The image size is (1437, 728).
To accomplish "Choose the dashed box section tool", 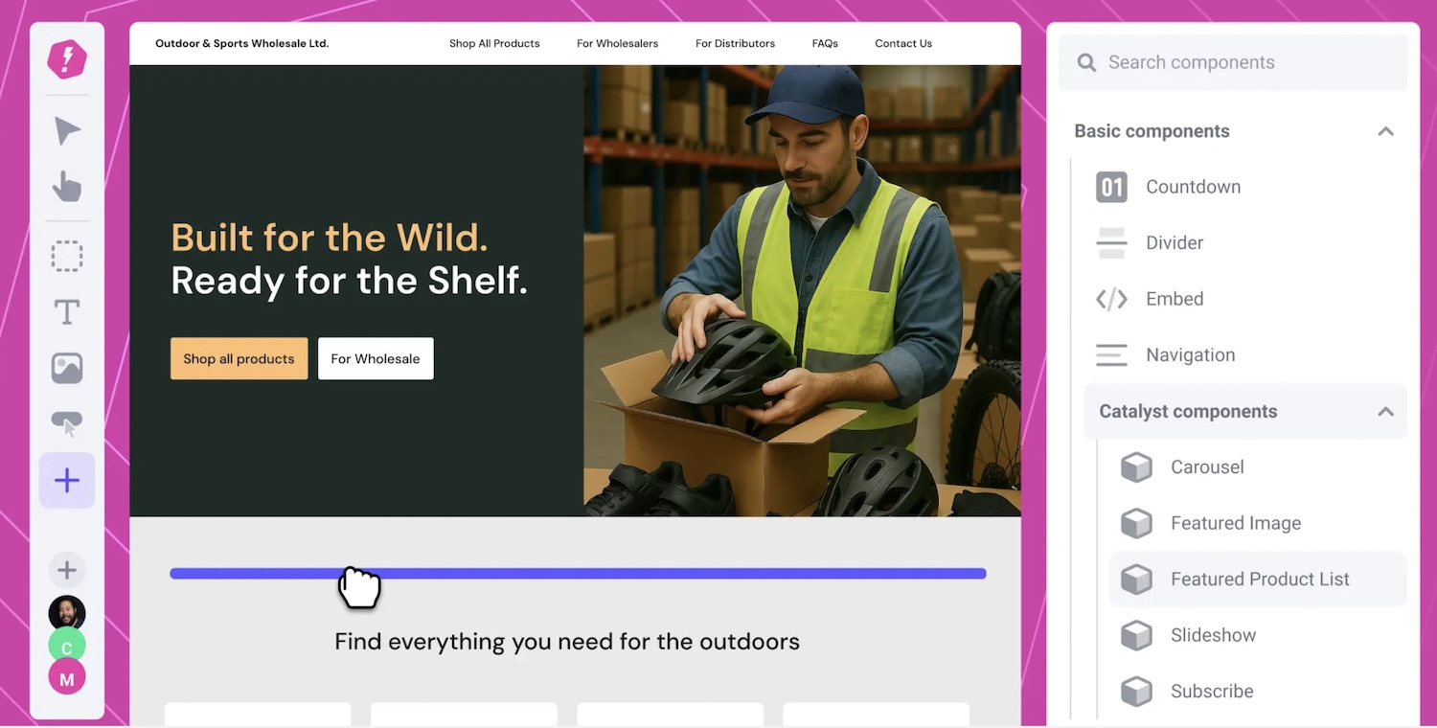I will (x=67, y=257).
